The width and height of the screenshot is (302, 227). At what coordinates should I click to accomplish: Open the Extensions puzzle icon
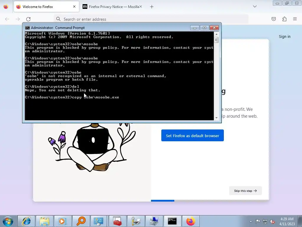coord(285,19)
